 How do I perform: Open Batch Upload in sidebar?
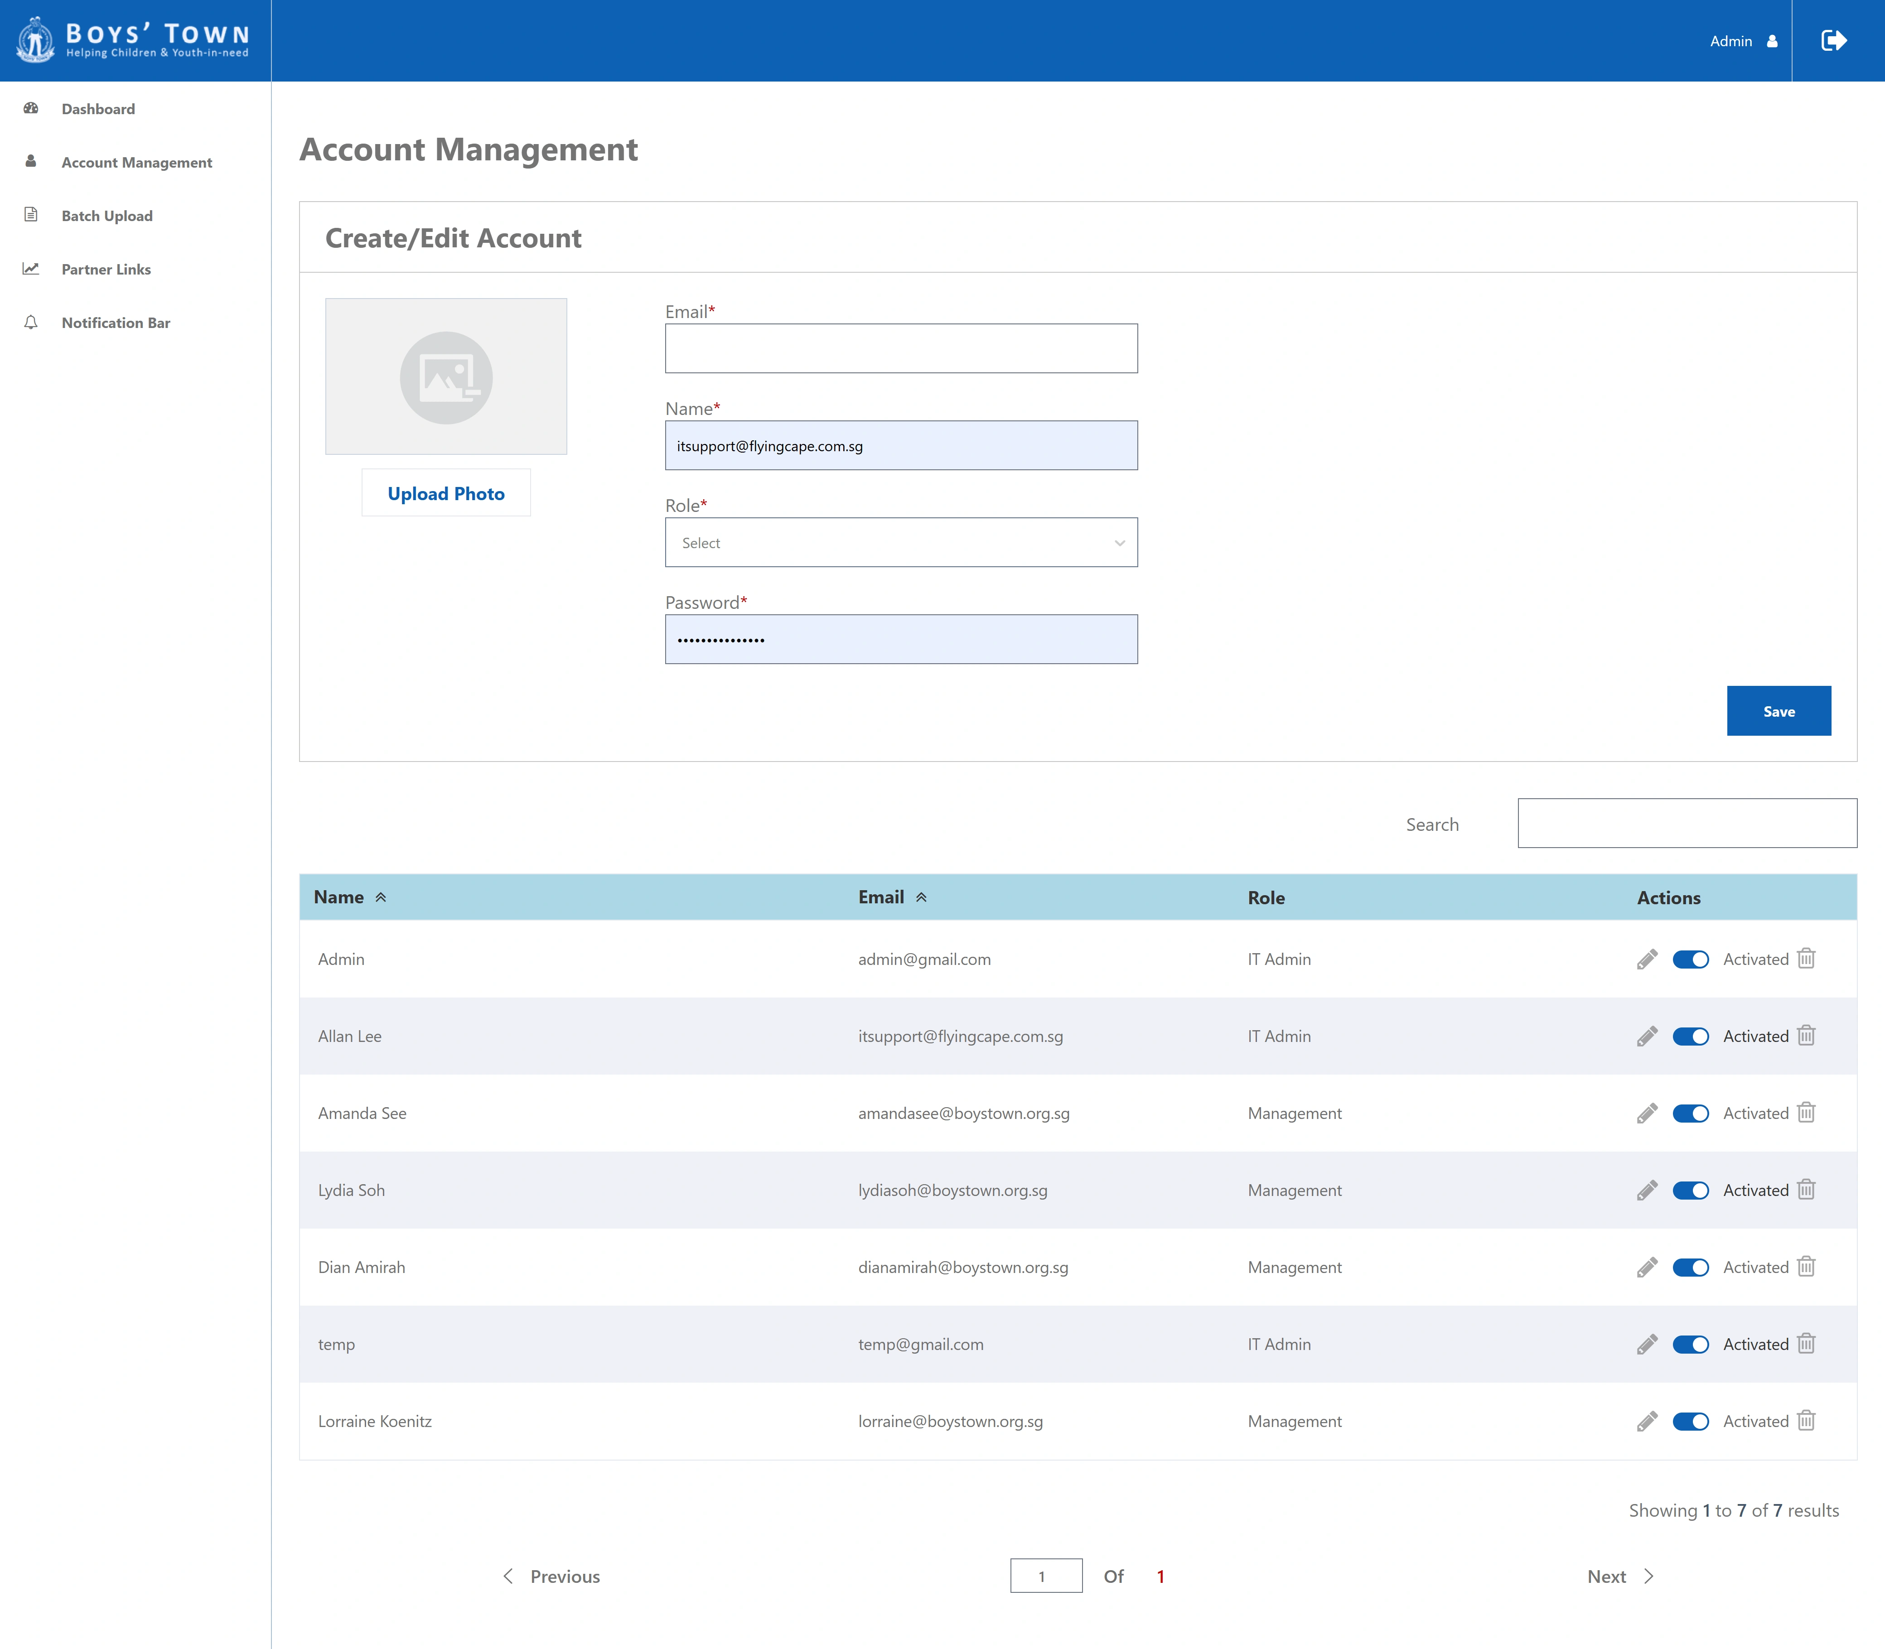click(107, 215)
